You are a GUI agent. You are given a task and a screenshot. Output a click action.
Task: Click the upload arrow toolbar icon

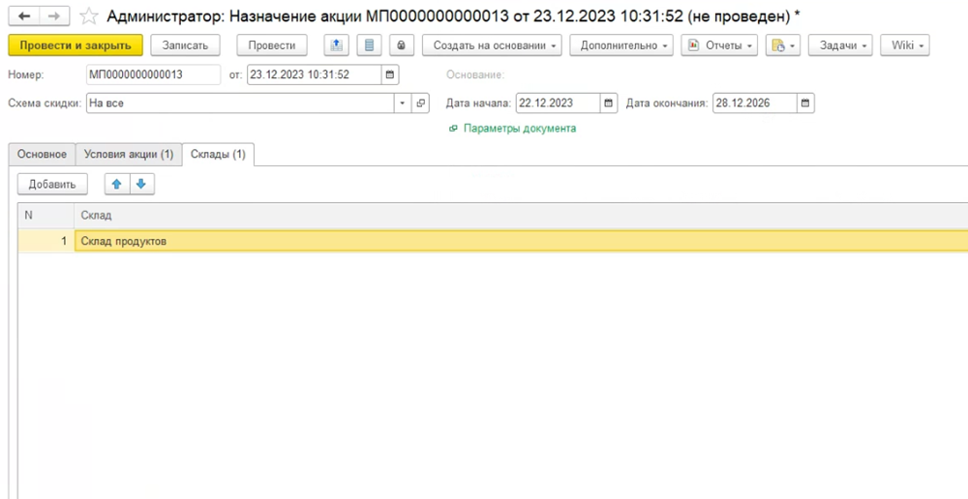pyautogui.click(x=336, y=45)
